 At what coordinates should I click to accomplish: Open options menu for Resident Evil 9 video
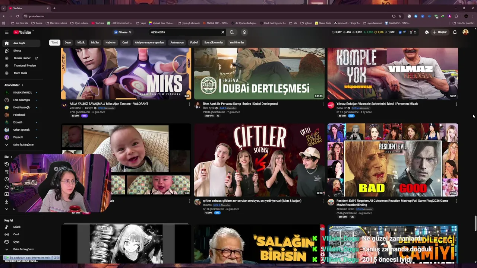point(456,201)
